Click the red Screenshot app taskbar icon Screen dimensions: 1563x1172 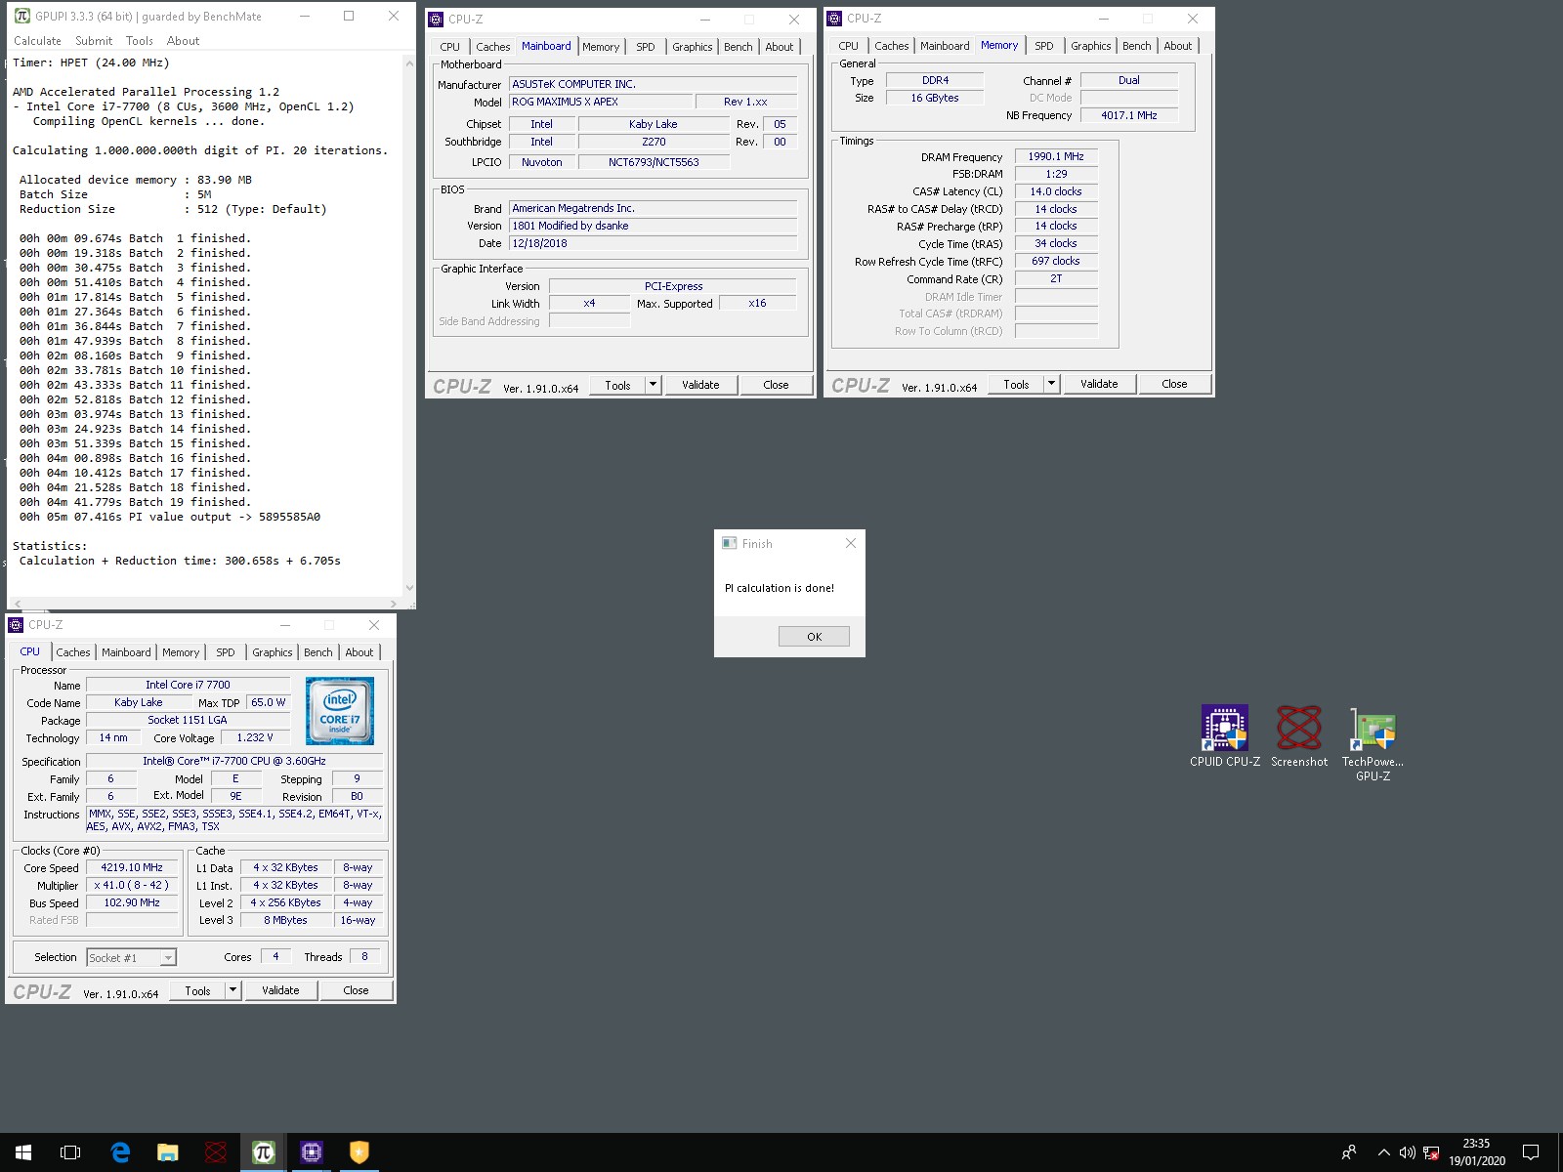click(216, 1152)
